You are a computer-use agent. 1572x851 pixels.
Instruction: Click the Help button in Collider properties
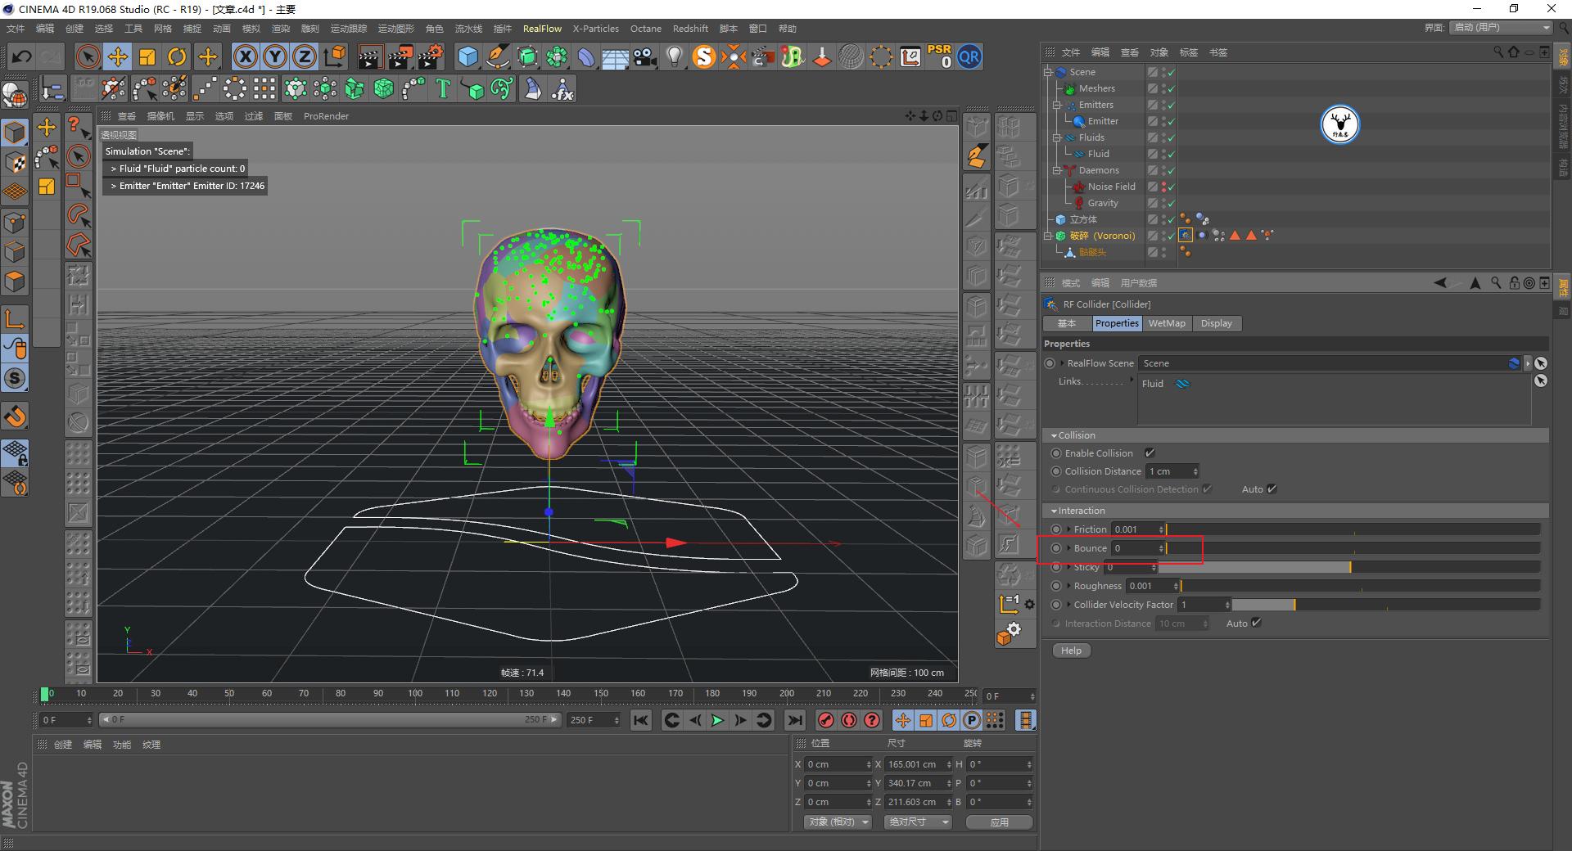(x=1070, y=650)
